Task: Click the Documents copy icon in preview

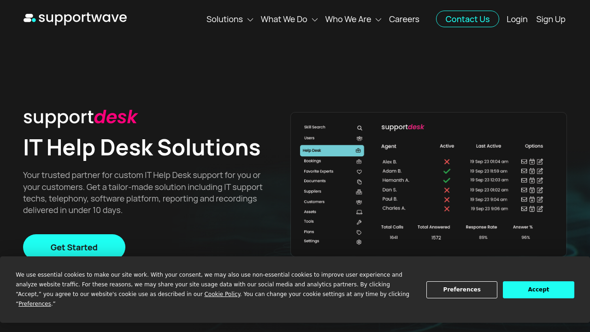Action: click(360, 182)
